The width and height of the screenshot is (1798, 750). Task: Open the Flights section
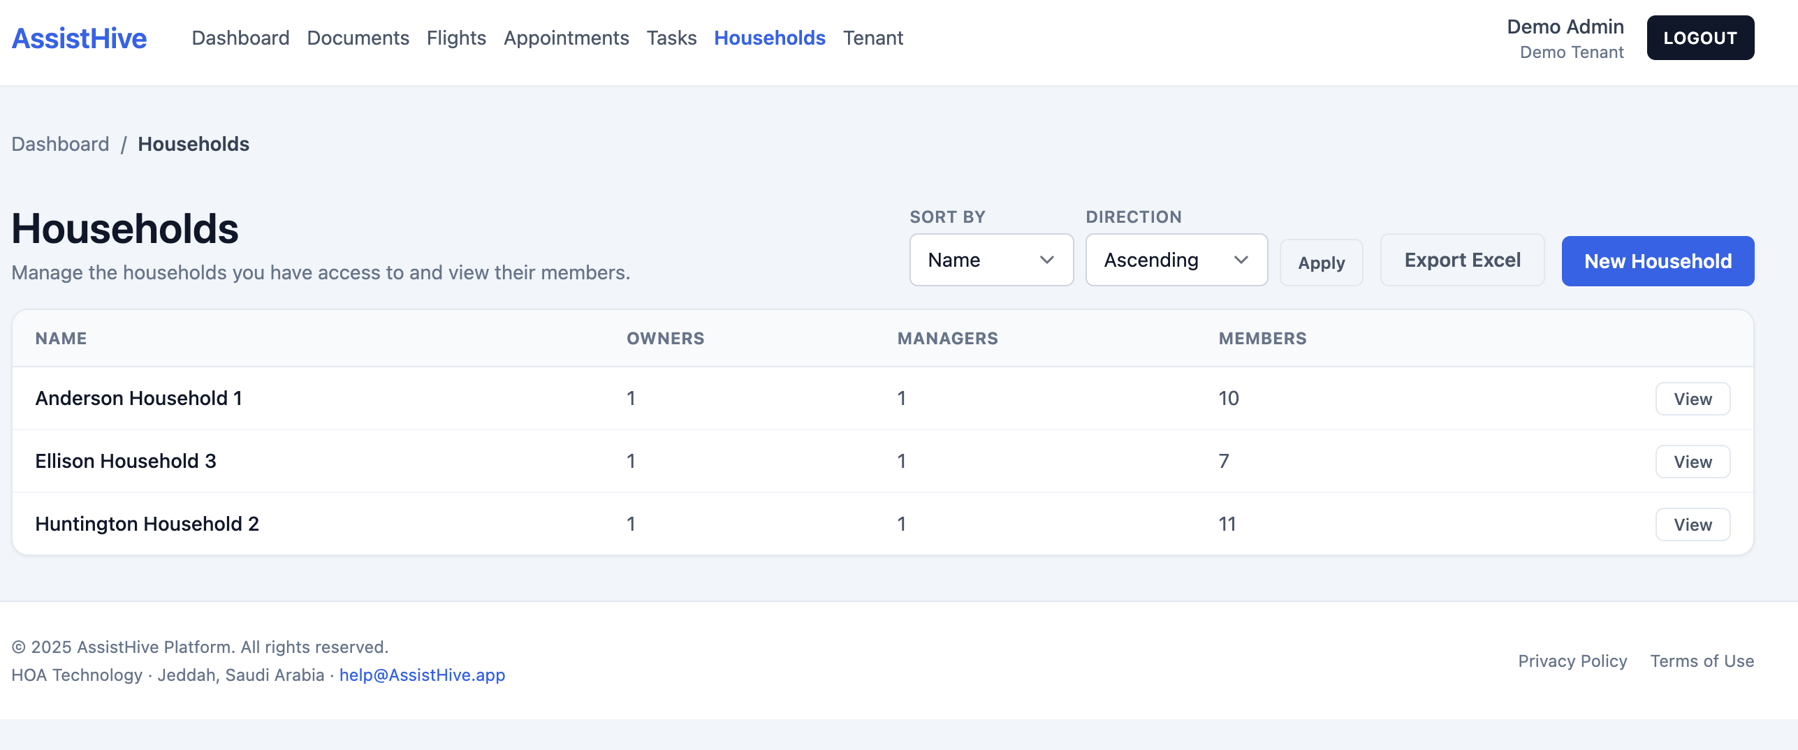click(x=456, y=38)
